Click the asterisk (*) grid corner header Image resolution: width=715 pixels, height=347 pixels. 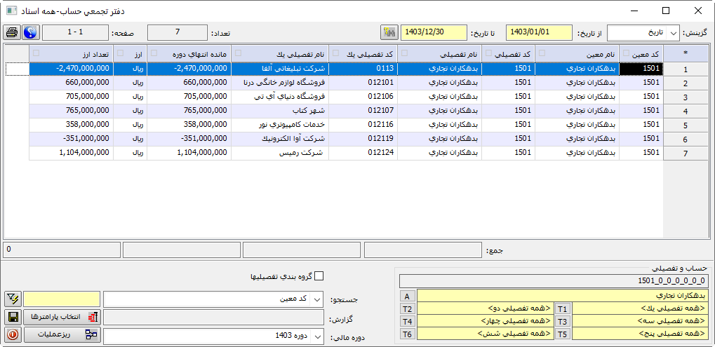(686, 53)
